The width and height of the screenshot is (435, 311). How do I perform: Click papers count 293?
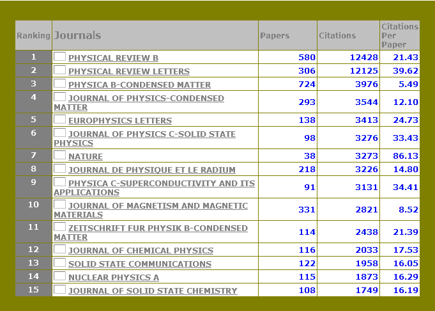[307, 102]
